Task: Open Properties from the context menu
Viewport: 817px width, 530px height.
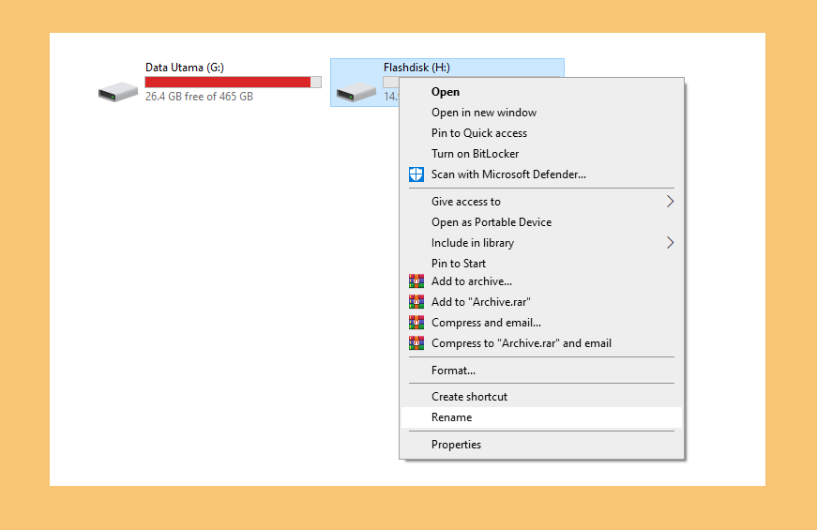Action: [541, 445]
